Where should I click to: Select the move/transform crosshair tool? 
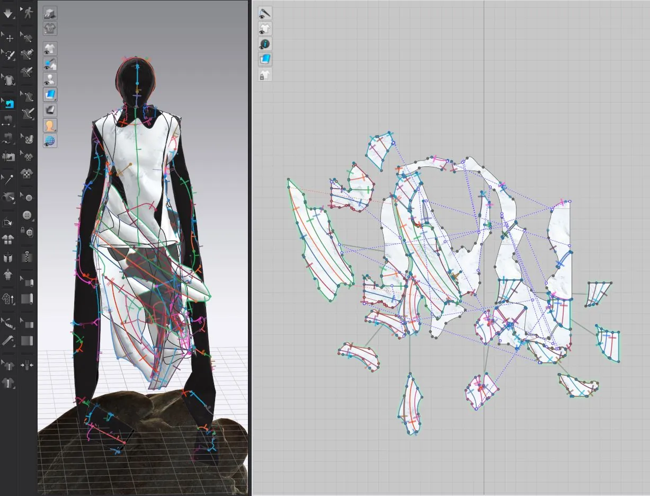click(9, 38)
